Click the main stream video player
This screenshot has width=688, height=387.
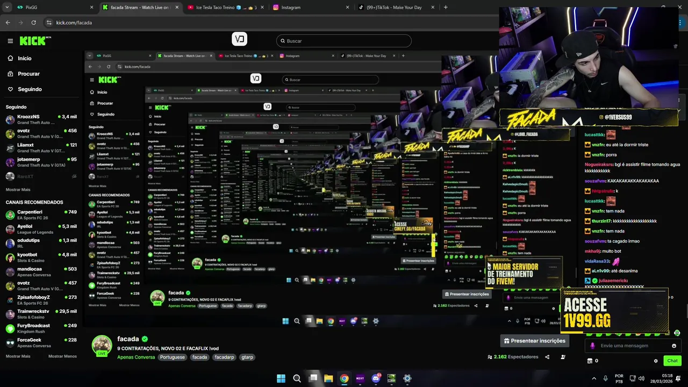pyautogui.click(x=329, y=188)
